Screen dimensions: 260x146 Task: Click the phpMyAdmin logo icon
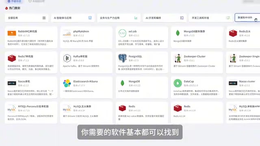(67, 33)
